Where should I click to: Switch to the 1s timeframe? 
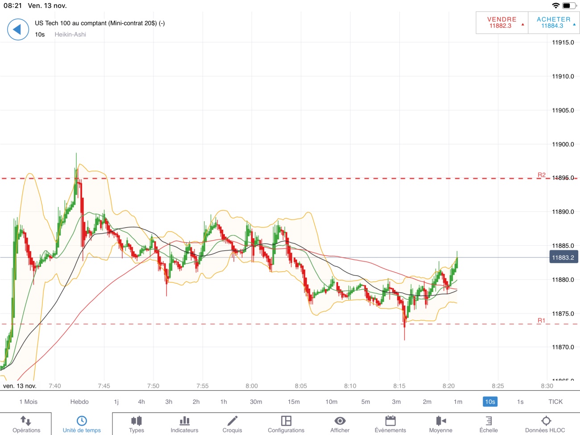520,402
